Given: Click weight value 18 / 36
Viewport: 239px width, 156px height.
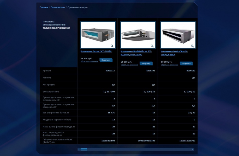Looking at the screenshot, I should click(111, 113).
